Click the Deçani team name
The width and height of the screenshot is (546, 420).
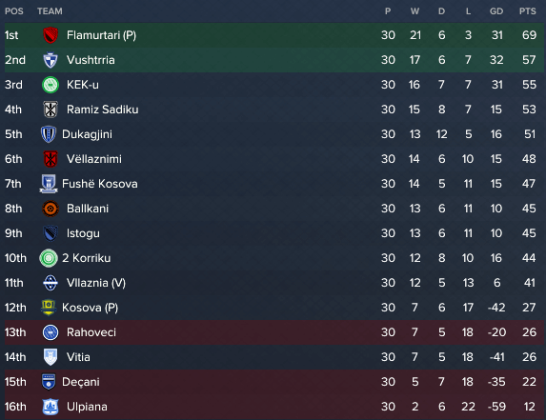81,382
